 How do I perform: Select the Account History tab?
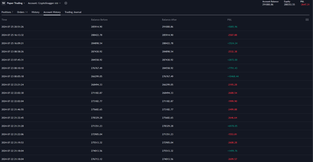pos(52,12)
